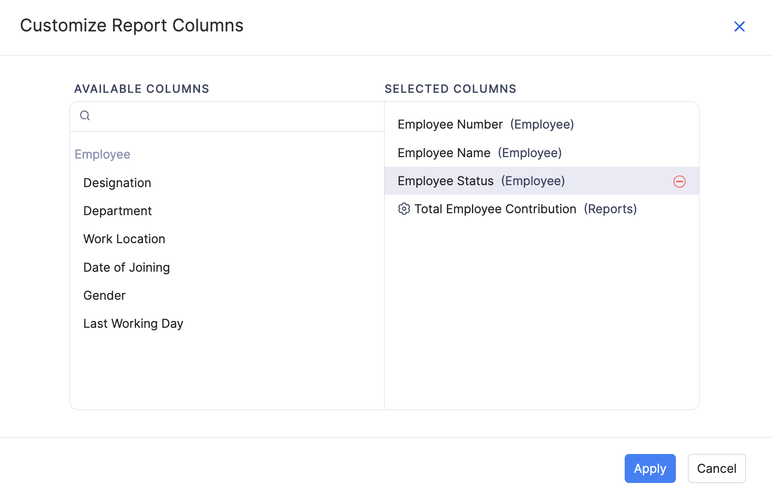Click the Employee Name selected column

(x=542, y=153)
